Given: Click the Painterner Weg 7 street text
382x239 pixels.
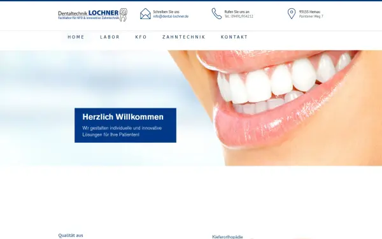Looking at the screenshot, I should click(311, 17).
